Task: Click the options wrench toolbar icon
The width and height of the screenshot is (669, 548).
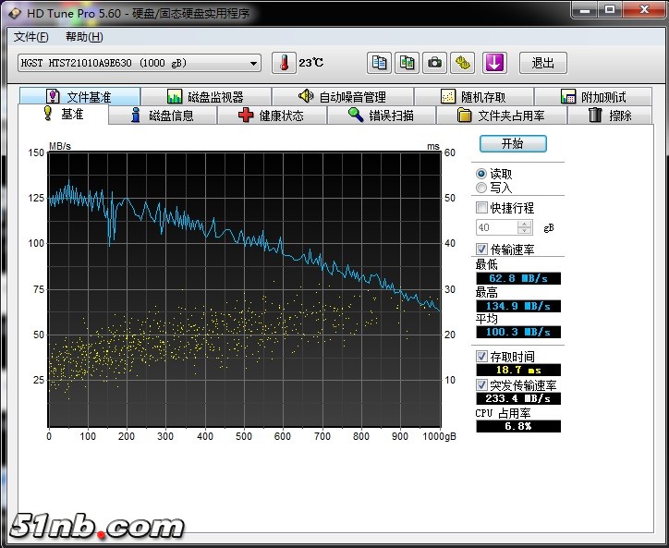Action: click(463, 63)
